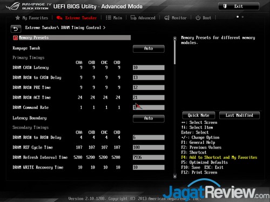The height and width of the screenshot is (202, 270).
Task: Click the back arrow return icon
Action: pos(16,29)
